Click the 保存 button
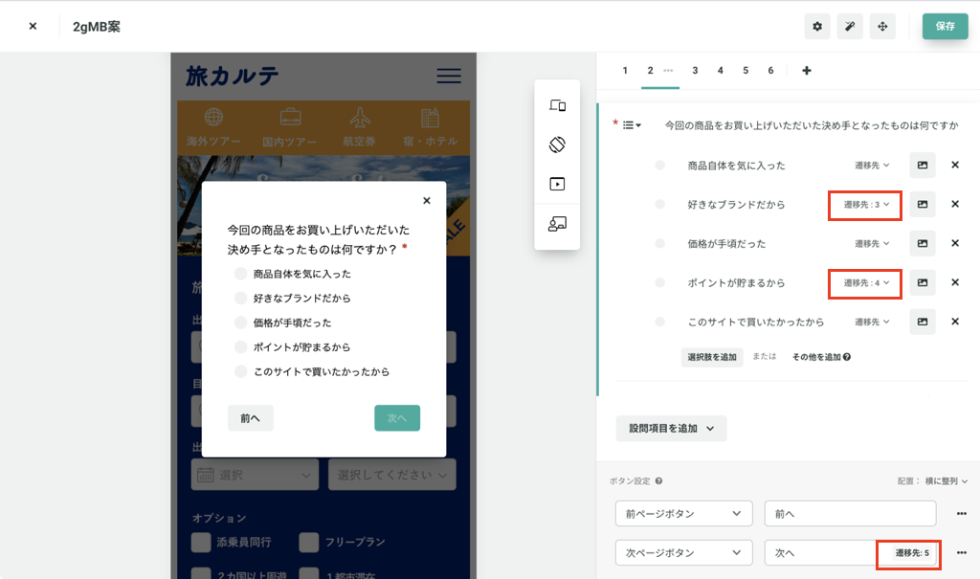Viewport: 980px width, 579px height. click(x=945, y=26)
